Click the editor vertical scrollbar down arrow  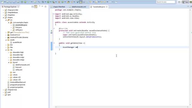point(190,105)
